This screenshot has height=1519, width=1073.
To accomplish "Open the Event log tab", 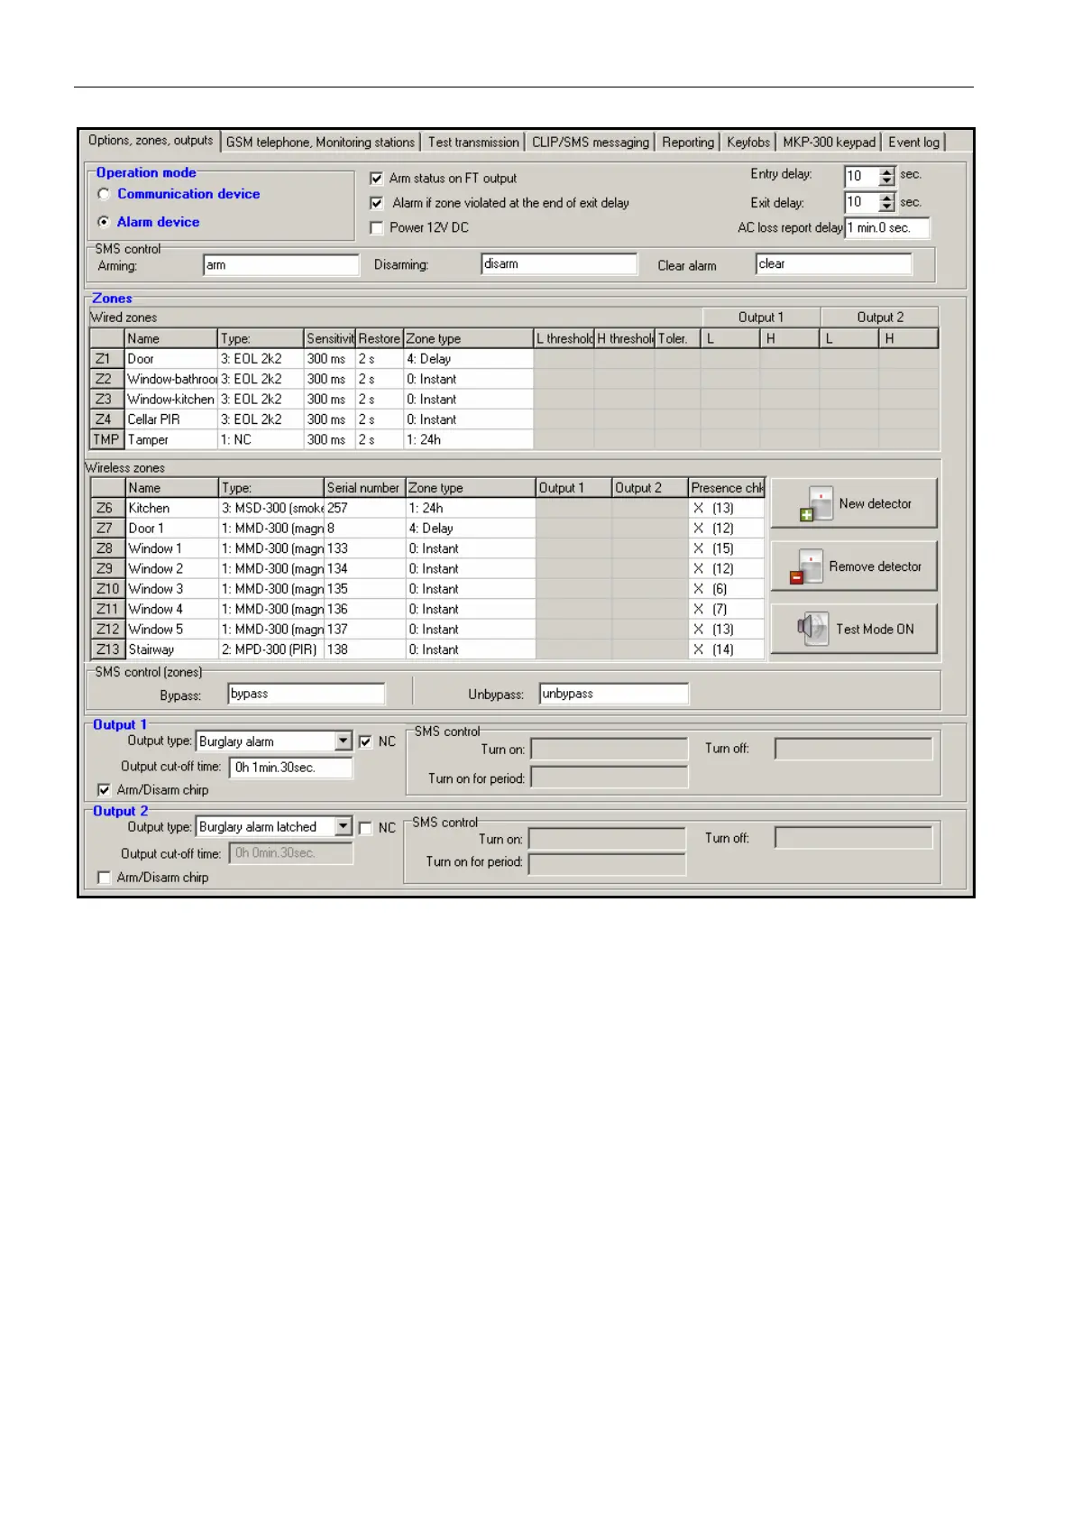I will pyautogui.click(x=913, y=143).
